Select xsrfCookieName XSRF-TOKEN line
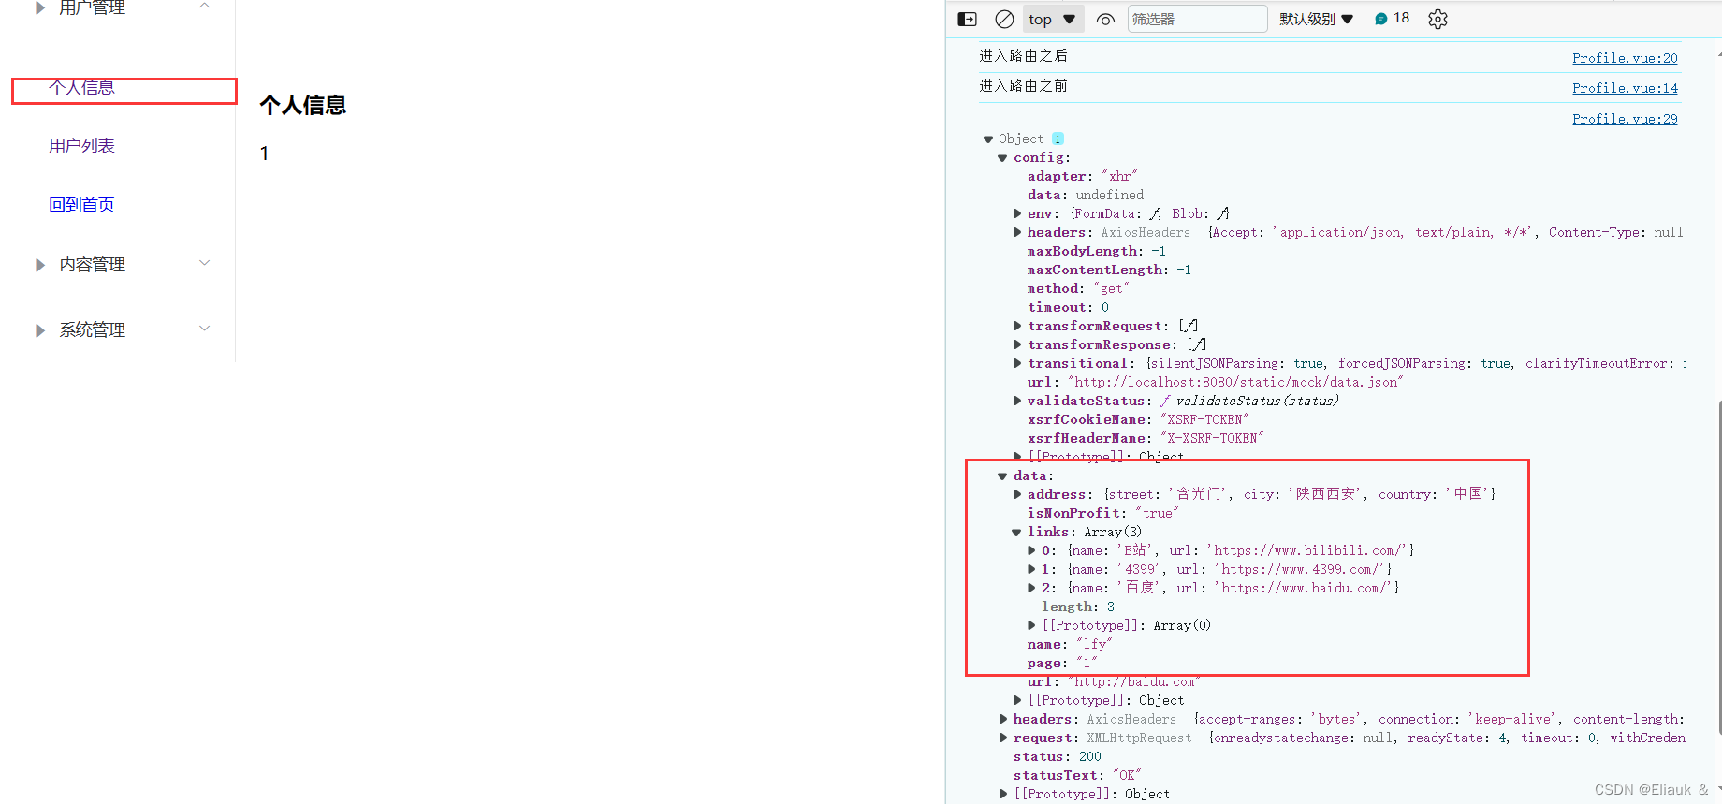The height and width of the screenshot is (804, 1722). coord(1138,419)
